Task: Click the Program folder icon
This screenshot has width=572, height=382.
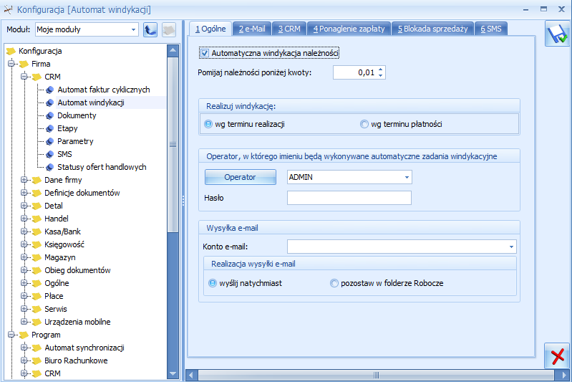Action: tap(24, 335)
